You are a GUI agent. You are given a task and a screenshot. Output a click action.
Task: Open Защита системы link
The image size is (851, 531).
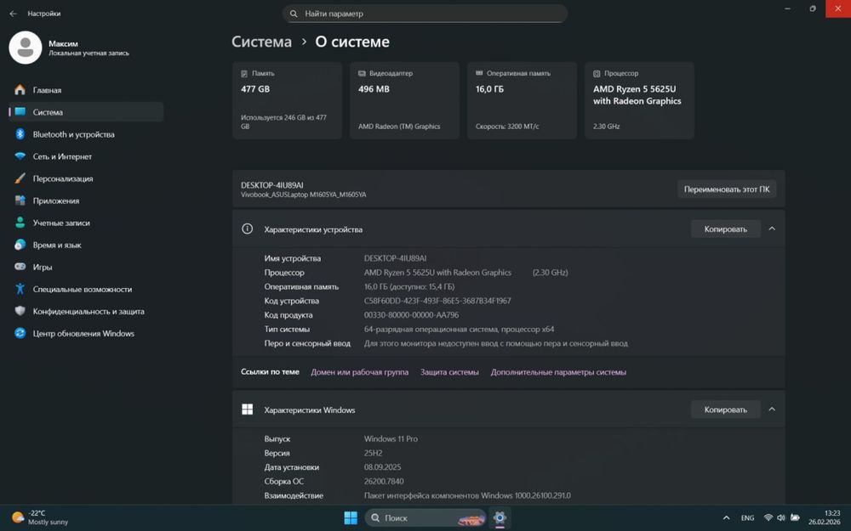449,372
